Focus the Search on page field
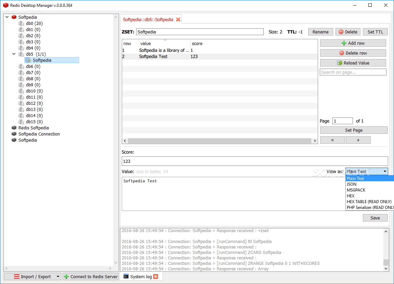Image resolution: width=394 pixels, height=284 pixels. pyautogui.click(x=353, y=72)
